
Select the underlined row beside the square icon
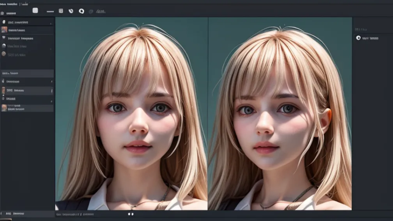(x=11, y=99)
